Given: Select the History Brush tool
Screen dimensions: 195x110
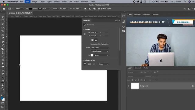Looking at the screenshot, I should 3,53.
